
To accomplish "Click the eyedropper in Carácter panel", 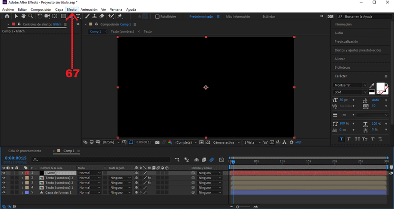I will point(372,85).
